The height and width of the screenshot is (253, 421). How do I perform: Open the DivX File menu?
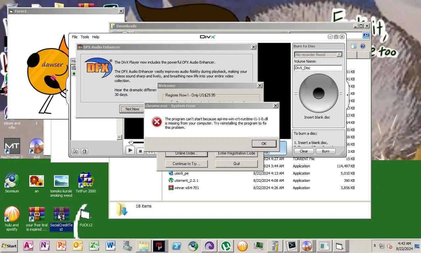tap(75, 37)
